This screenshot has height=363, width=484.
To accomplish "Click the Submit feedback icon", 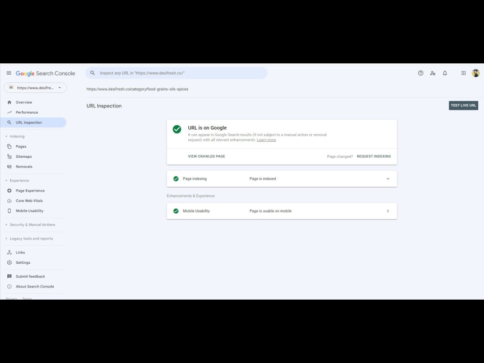I will pyautogui.click(x=9, y=276).
